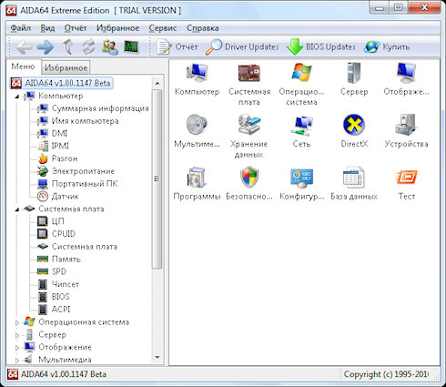Select ЦП tree item
Image resolution: width=446 pixels, height=387 pixels.
coord(51,221)
